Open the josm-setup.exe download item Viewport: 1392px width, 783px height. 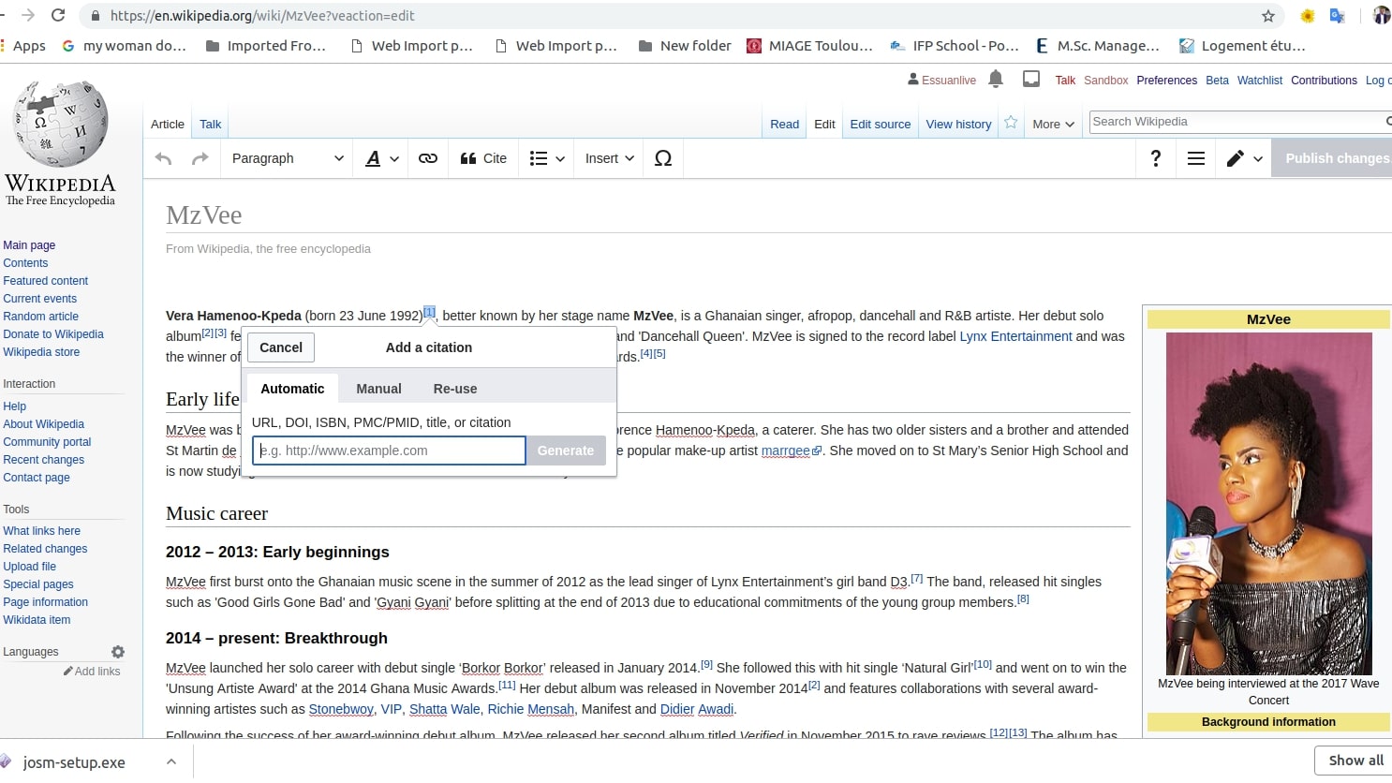point(74,762)
